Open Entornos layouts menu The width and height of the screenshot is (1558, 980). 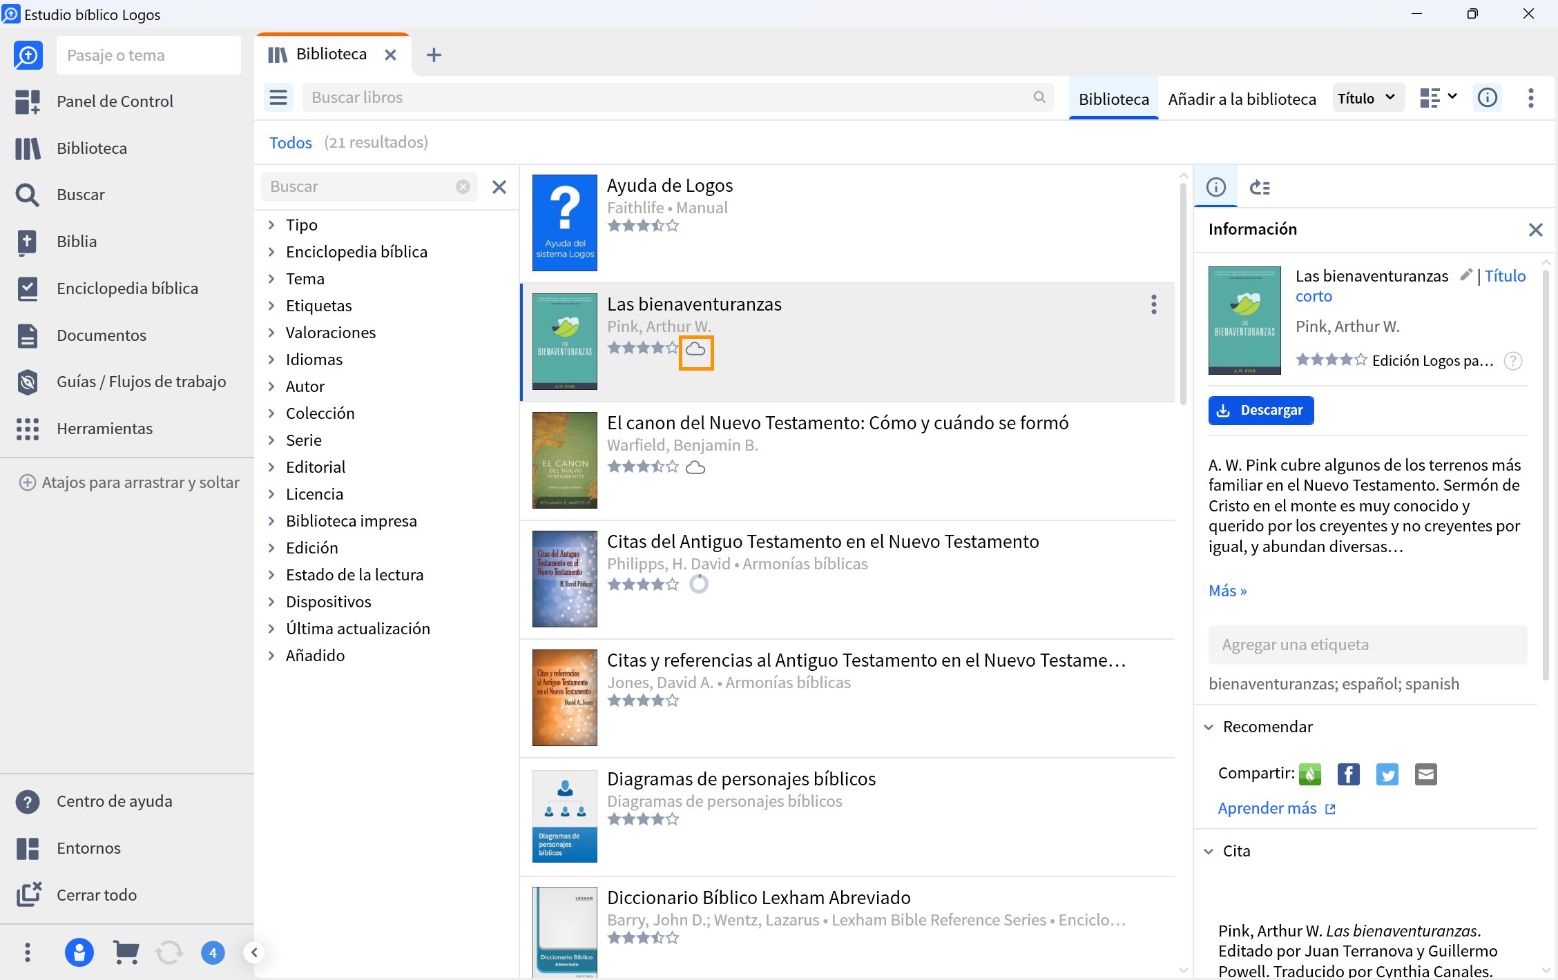point(68,848)
